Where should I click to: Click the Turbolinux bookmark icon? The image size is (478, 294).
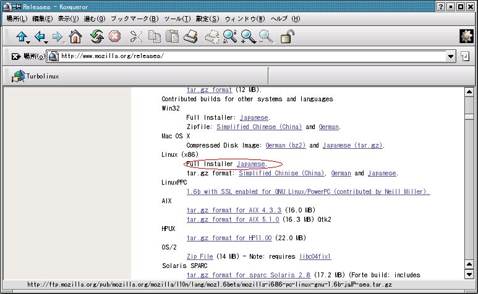pos(18,76)
